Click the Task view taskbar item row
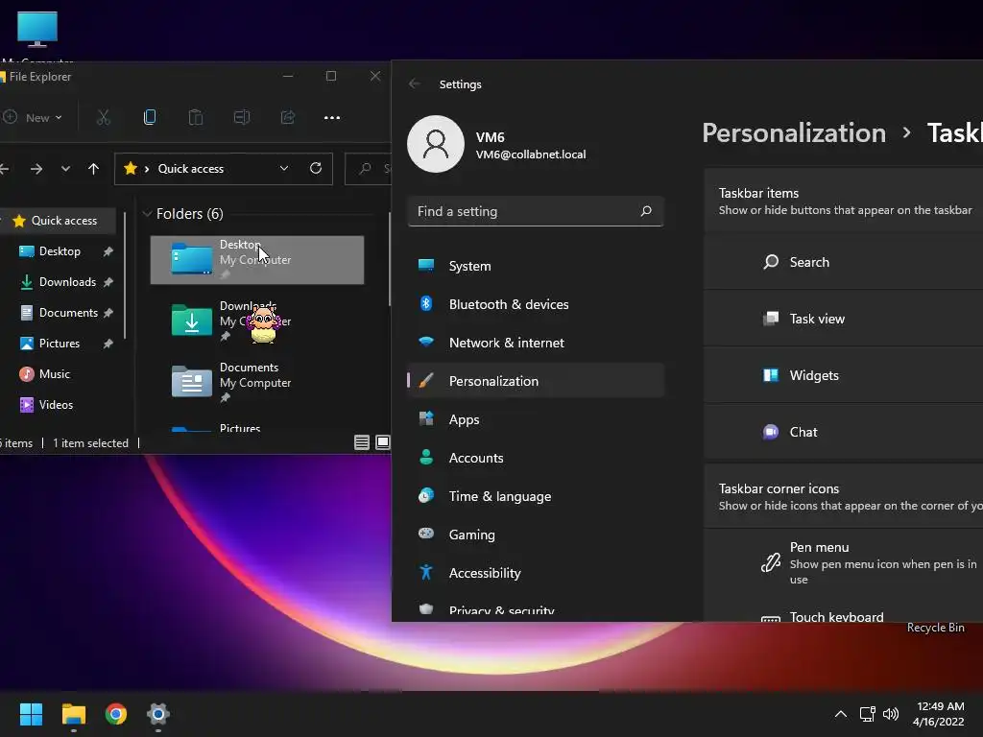The height and width of the screenshot is (737, 983). click(x=844, y=319)
